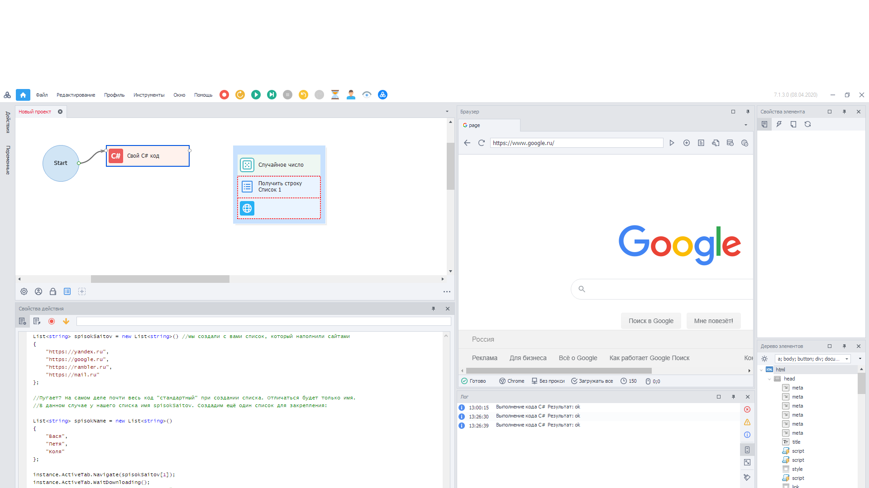
Task: Click the globe action icon in group
Action: click(247, 208)
